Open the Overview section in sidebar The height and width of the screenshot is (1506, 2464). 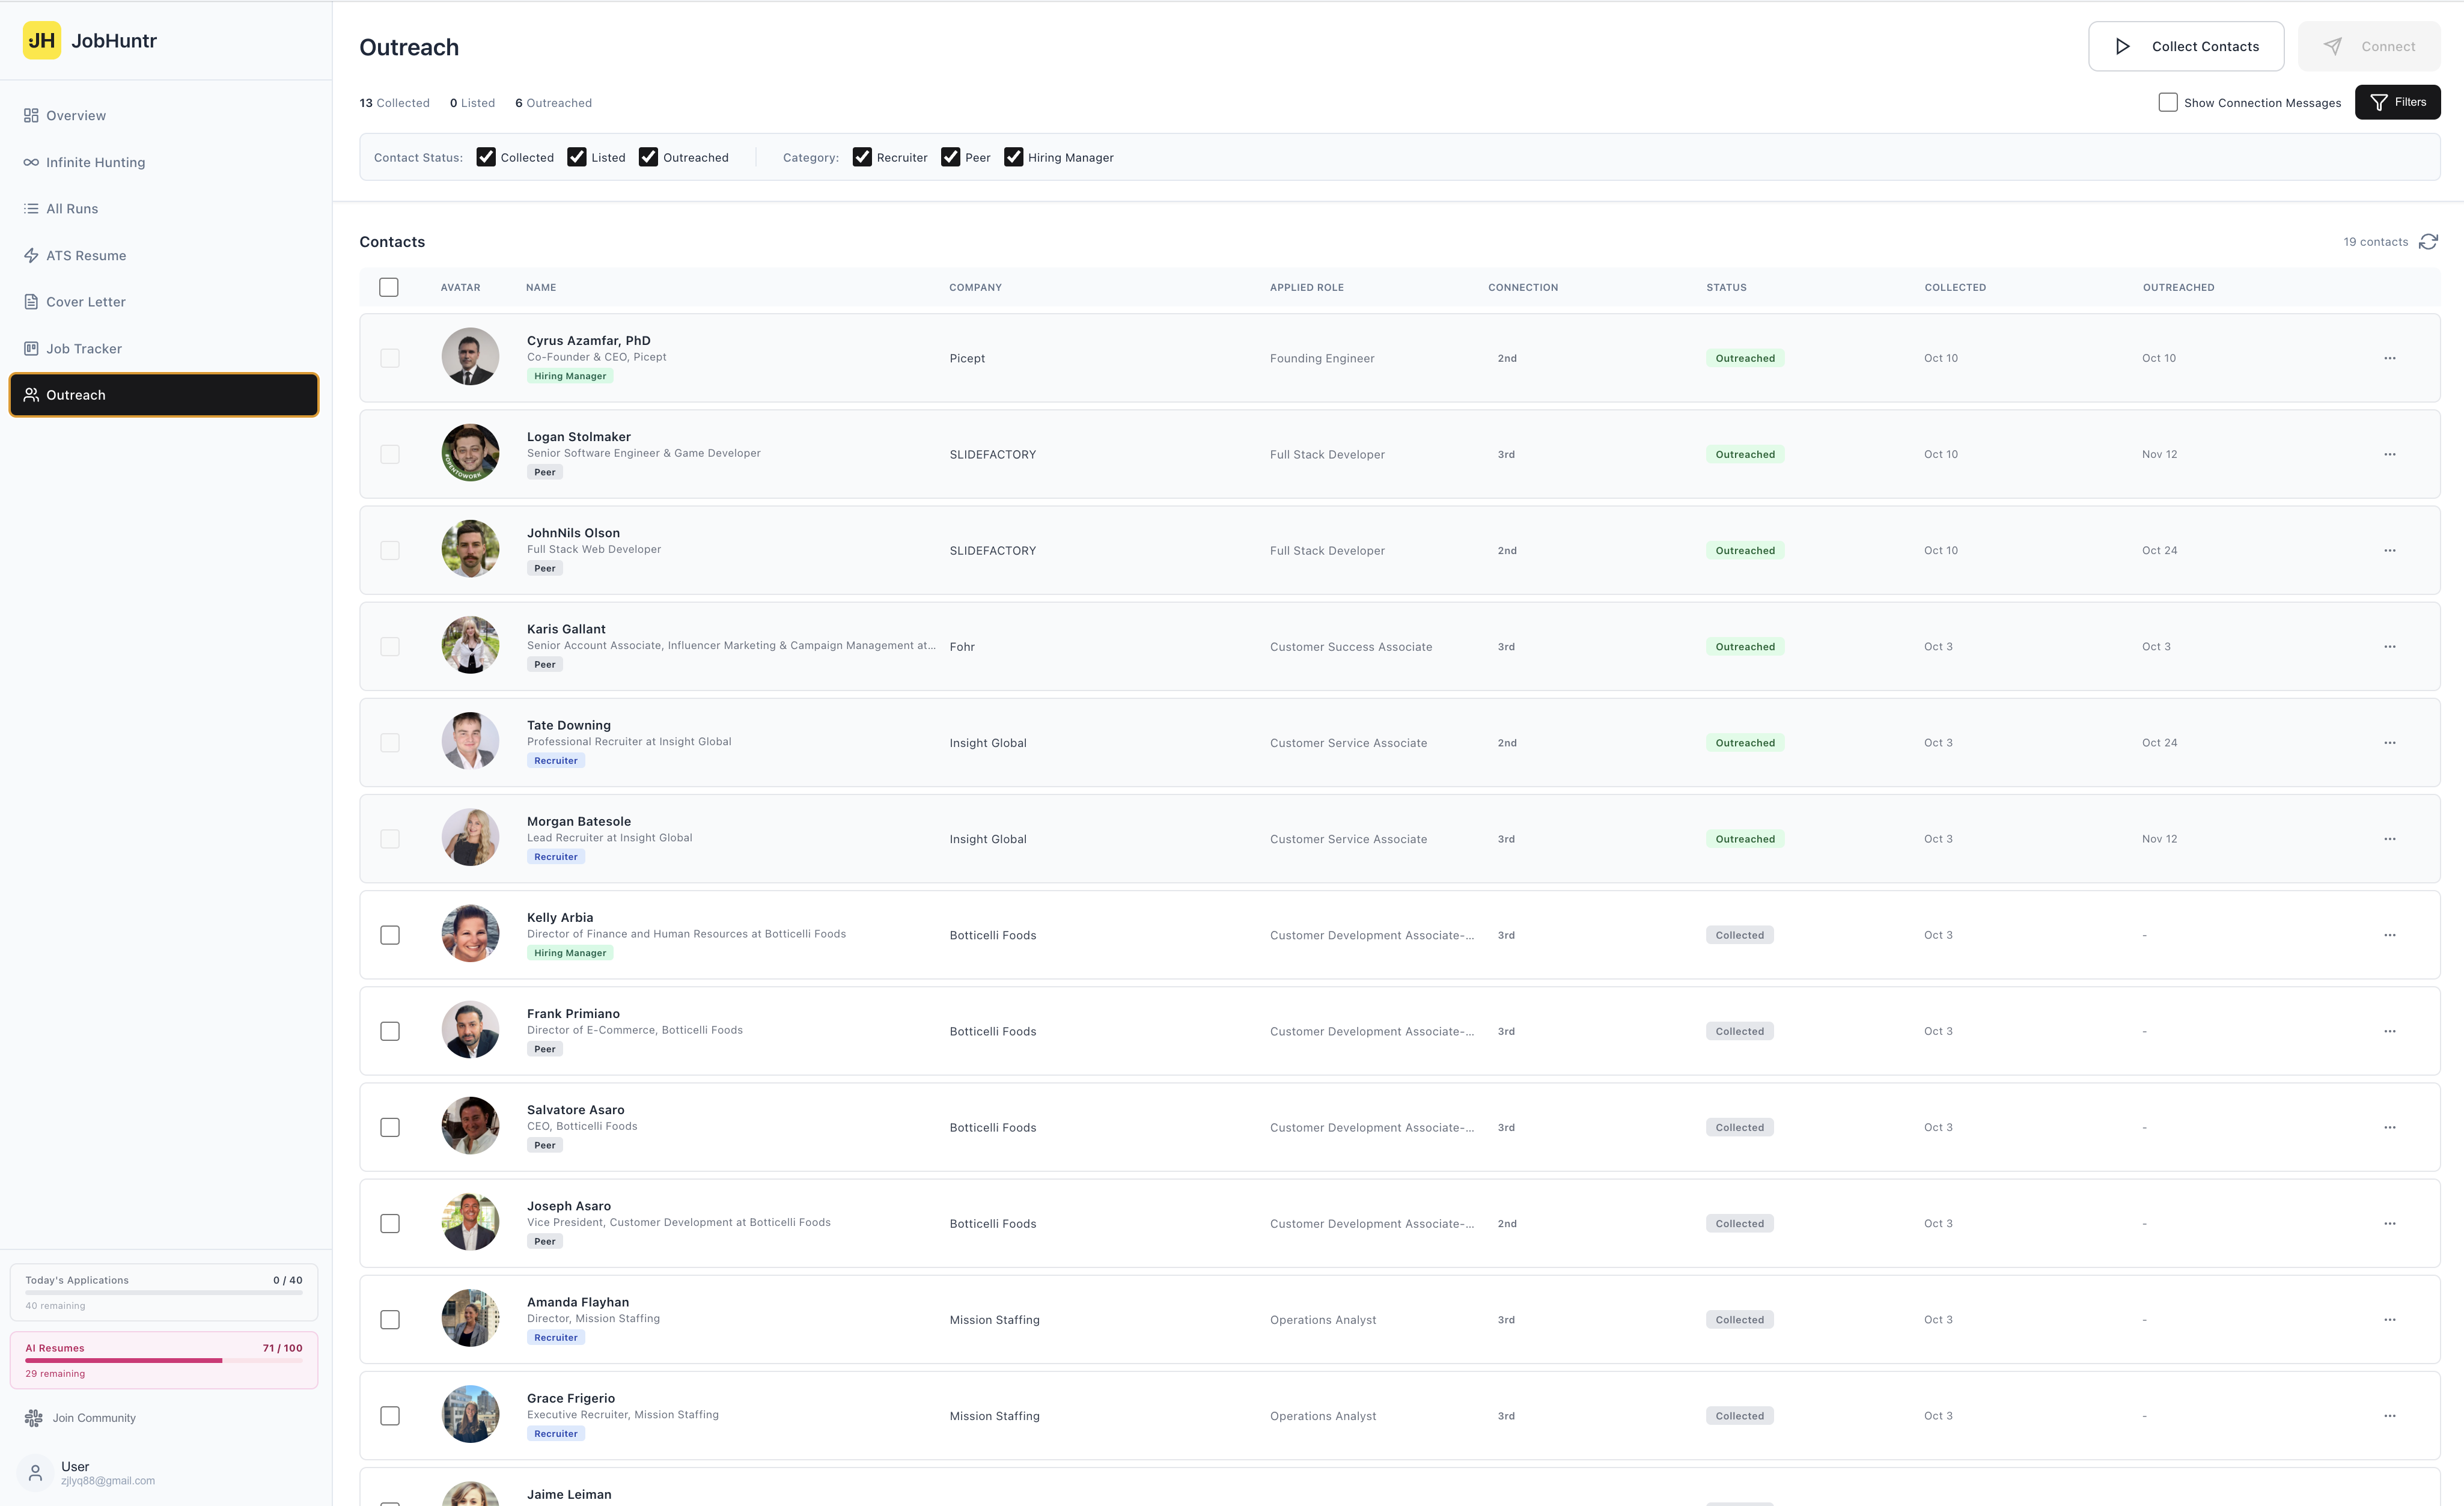click(x=75, y=115)
